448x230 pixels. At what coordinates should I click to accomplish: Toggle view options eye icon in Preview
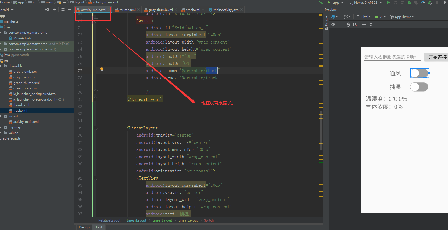(333, 24)
